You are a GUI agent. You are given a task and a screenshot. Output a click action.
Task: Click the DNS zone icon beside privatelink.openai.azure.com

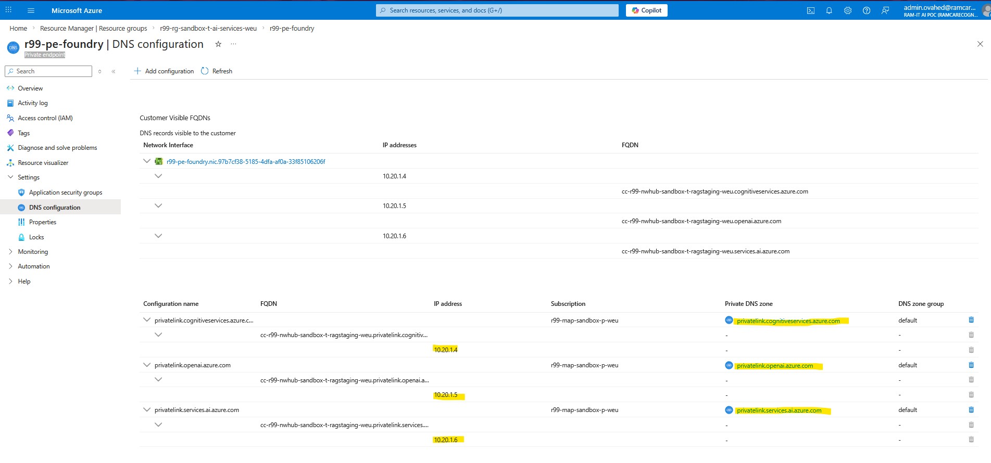pos(729,365)
